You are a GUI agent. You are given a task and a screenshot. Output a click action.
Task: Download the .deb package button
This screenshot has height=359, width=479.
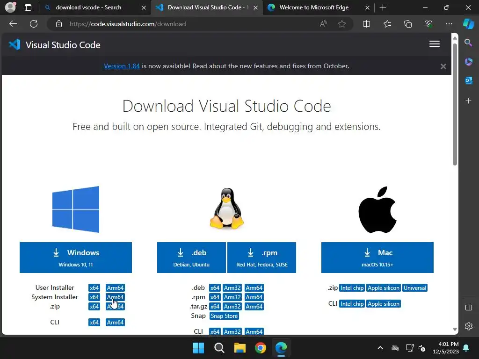[x=191, y=258]
